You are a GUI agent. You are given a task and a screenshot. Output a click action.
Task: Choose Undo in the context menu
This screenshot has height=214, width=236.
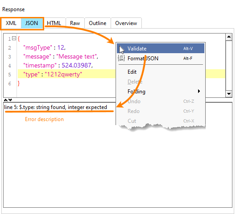[161, 101]
